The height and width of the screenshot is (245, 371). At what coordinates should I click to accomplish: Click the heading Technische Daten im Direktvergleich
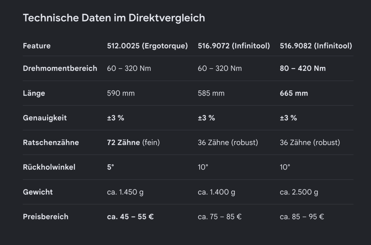pos(114,18)
